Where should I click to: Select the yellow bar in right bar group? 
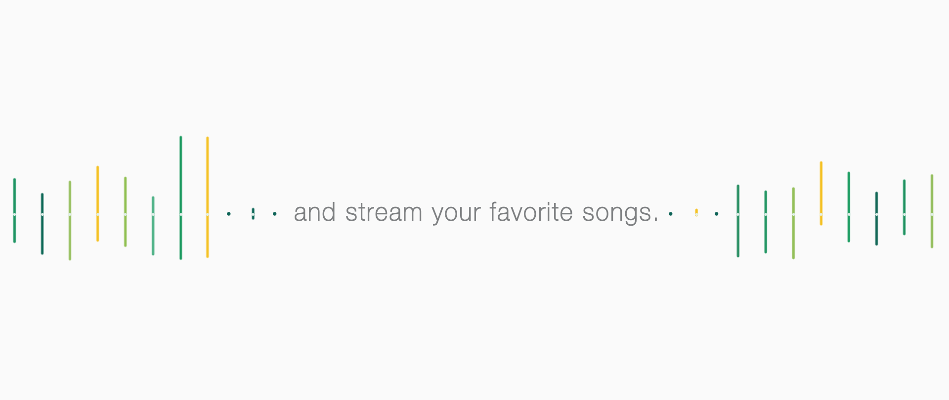point(821,193)
